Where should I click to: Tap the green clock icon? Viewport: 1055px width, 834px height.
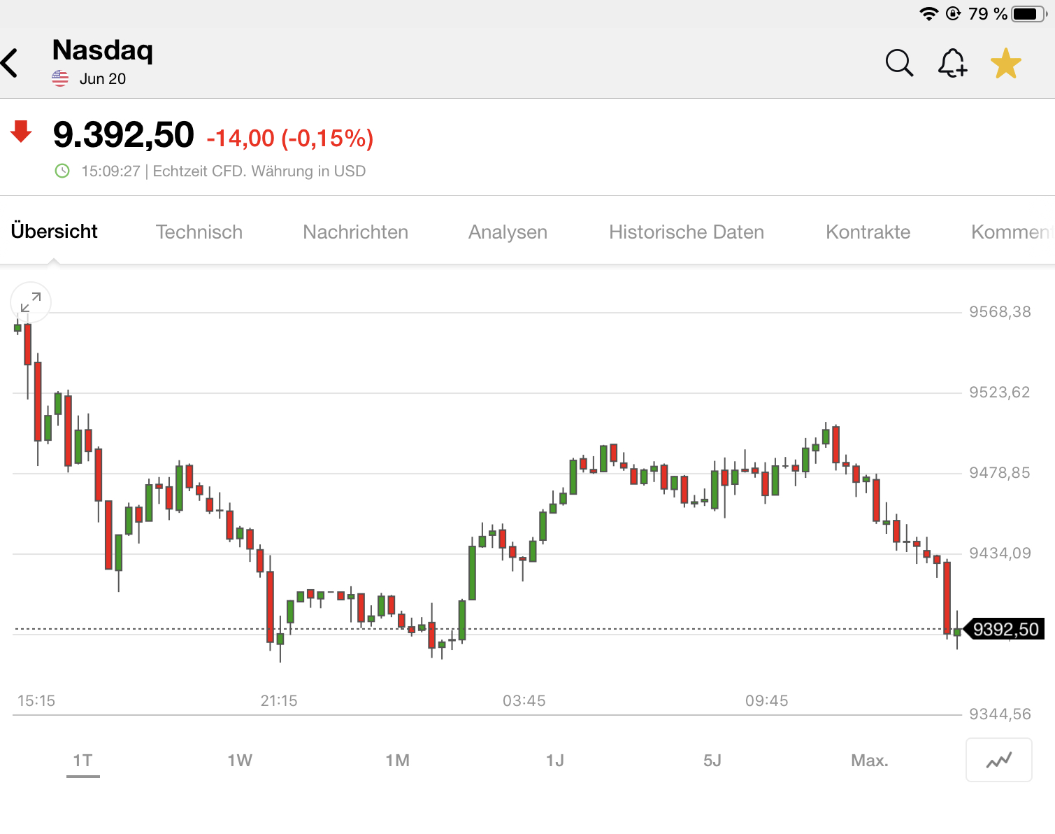62,171
